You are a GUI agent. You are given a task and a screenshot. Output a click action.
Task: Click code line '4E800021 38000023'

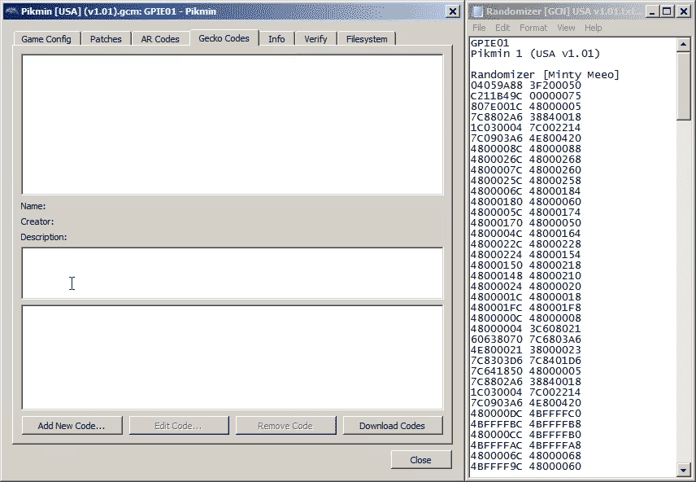coord(525,350)
